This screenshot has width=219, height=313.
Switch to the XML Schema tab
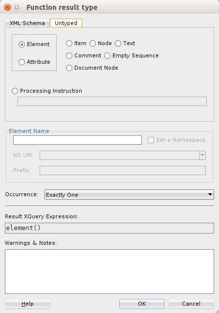[x=27, y=23]
